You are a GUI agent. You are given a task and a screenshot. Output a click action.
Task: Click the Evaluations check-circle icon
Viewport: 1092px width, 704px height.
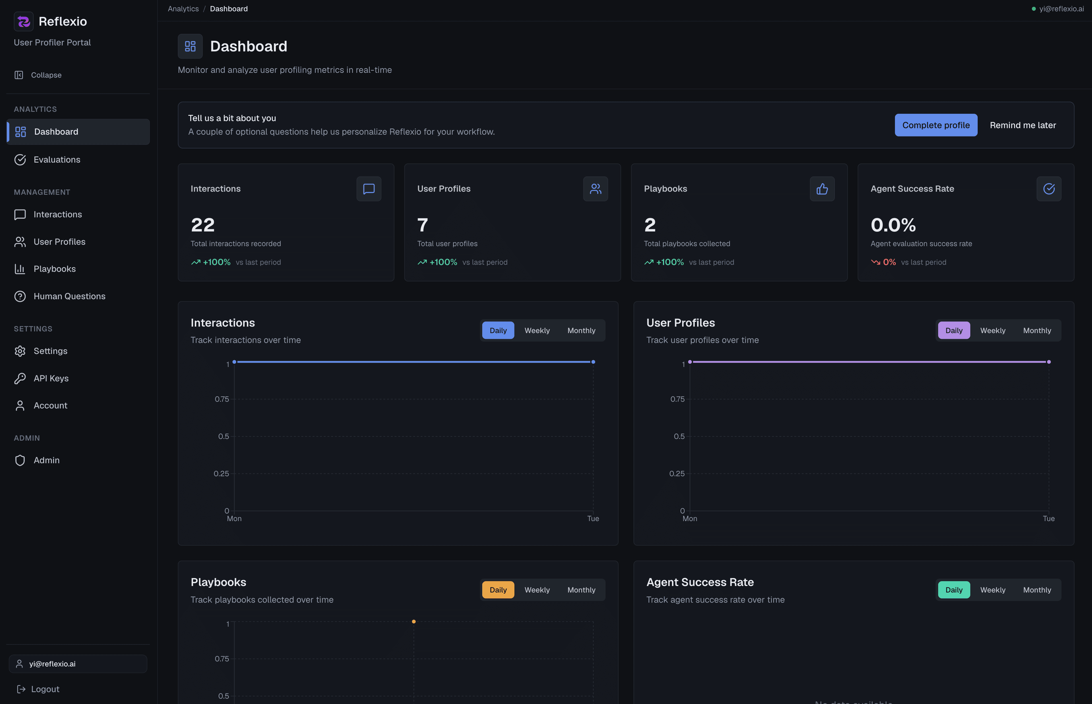20,160
